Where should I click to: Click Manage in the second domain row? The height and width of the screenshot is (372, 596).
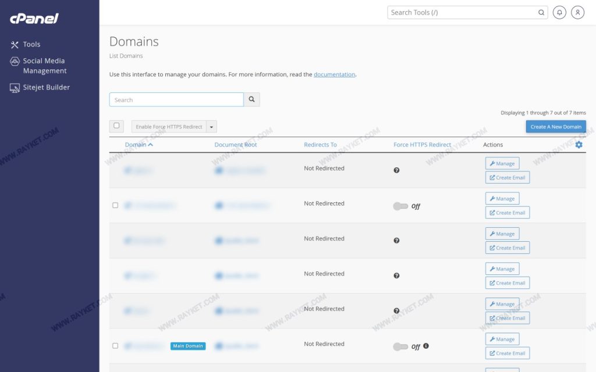[x=502, y=199]
